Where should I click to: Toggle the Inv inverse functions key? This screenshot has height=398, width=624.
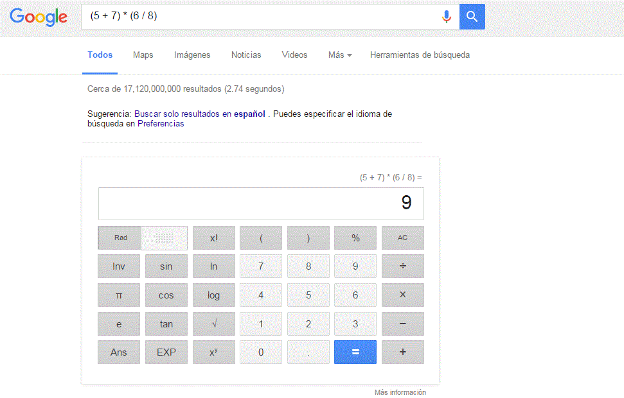point(119,266)
